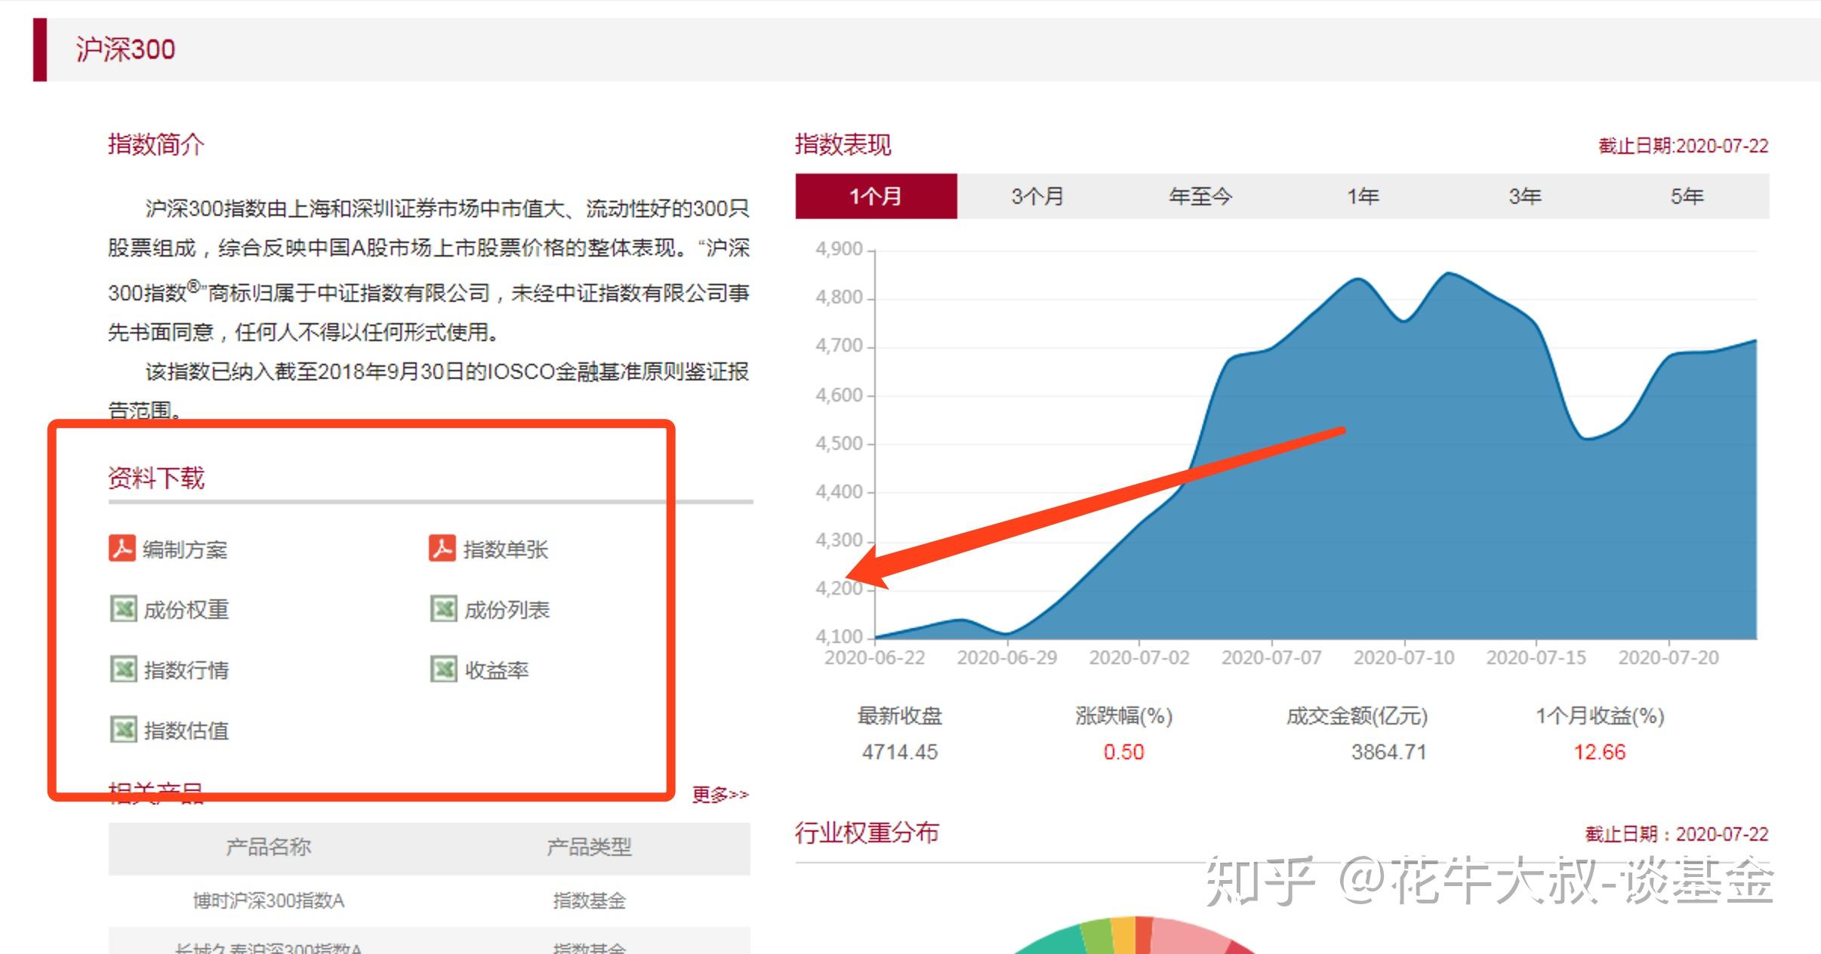1821x954 pixels.
Task: Click the Excel icon beside 收益率
Action: [x=444, y=669]
